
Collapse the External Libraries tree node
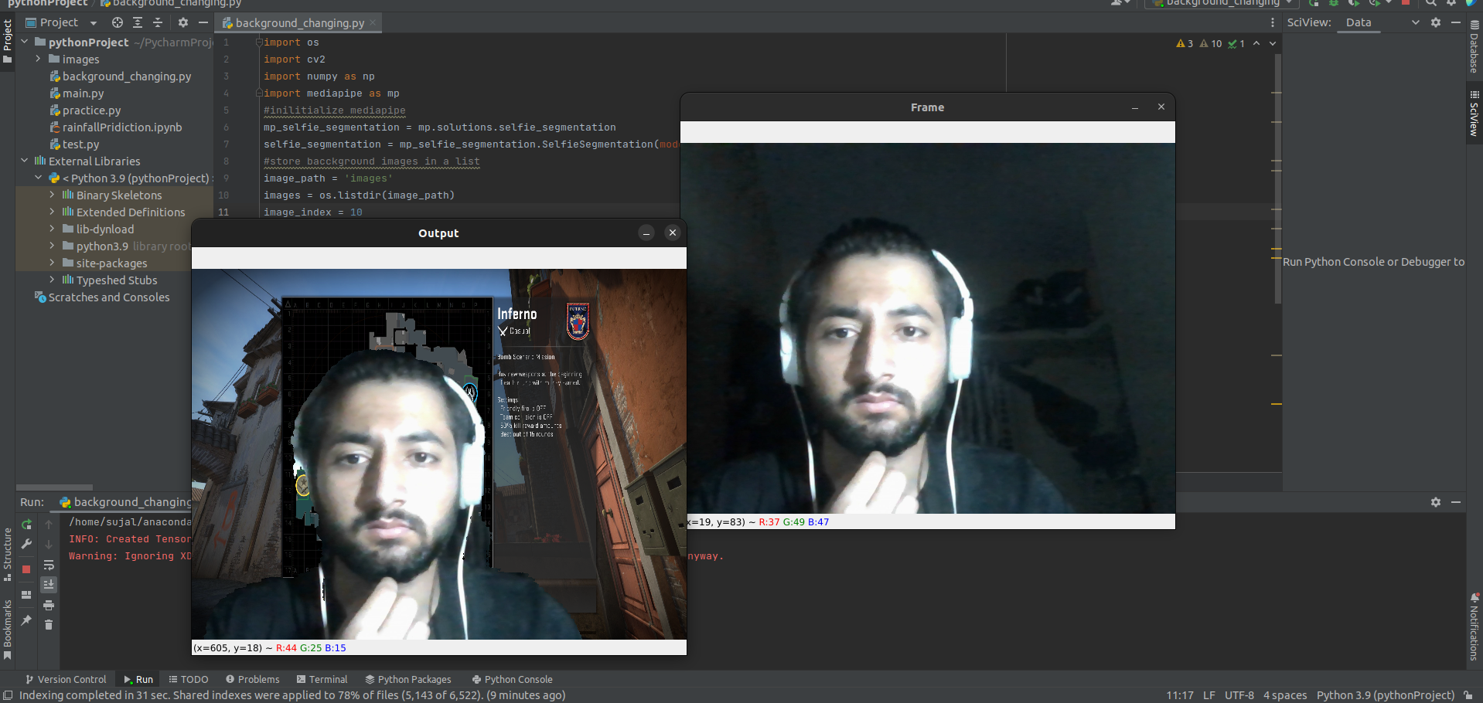click(x=24, y=161)
